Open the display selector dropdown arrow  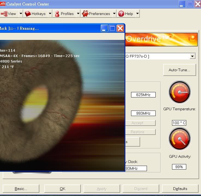(193, 56)
